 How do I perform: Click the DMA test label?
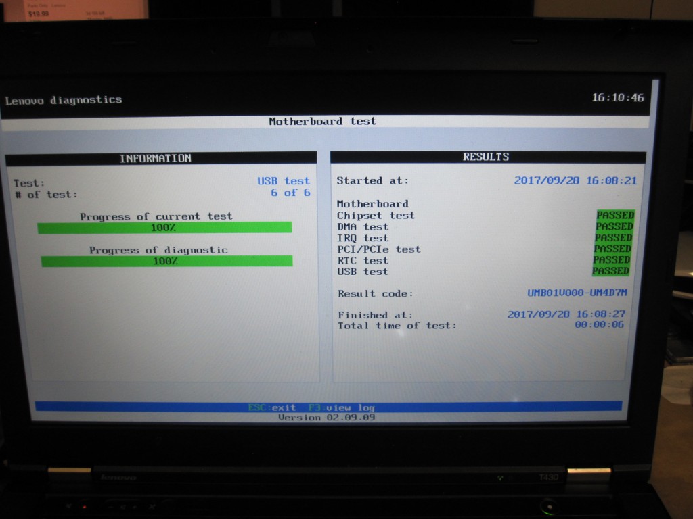[363, 227]
